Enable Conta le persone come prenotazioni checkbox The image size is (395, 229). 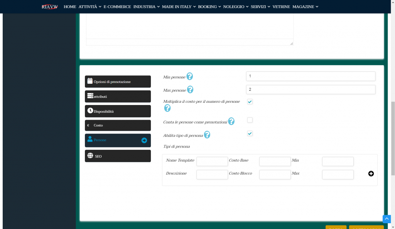[x=250, y=120]
